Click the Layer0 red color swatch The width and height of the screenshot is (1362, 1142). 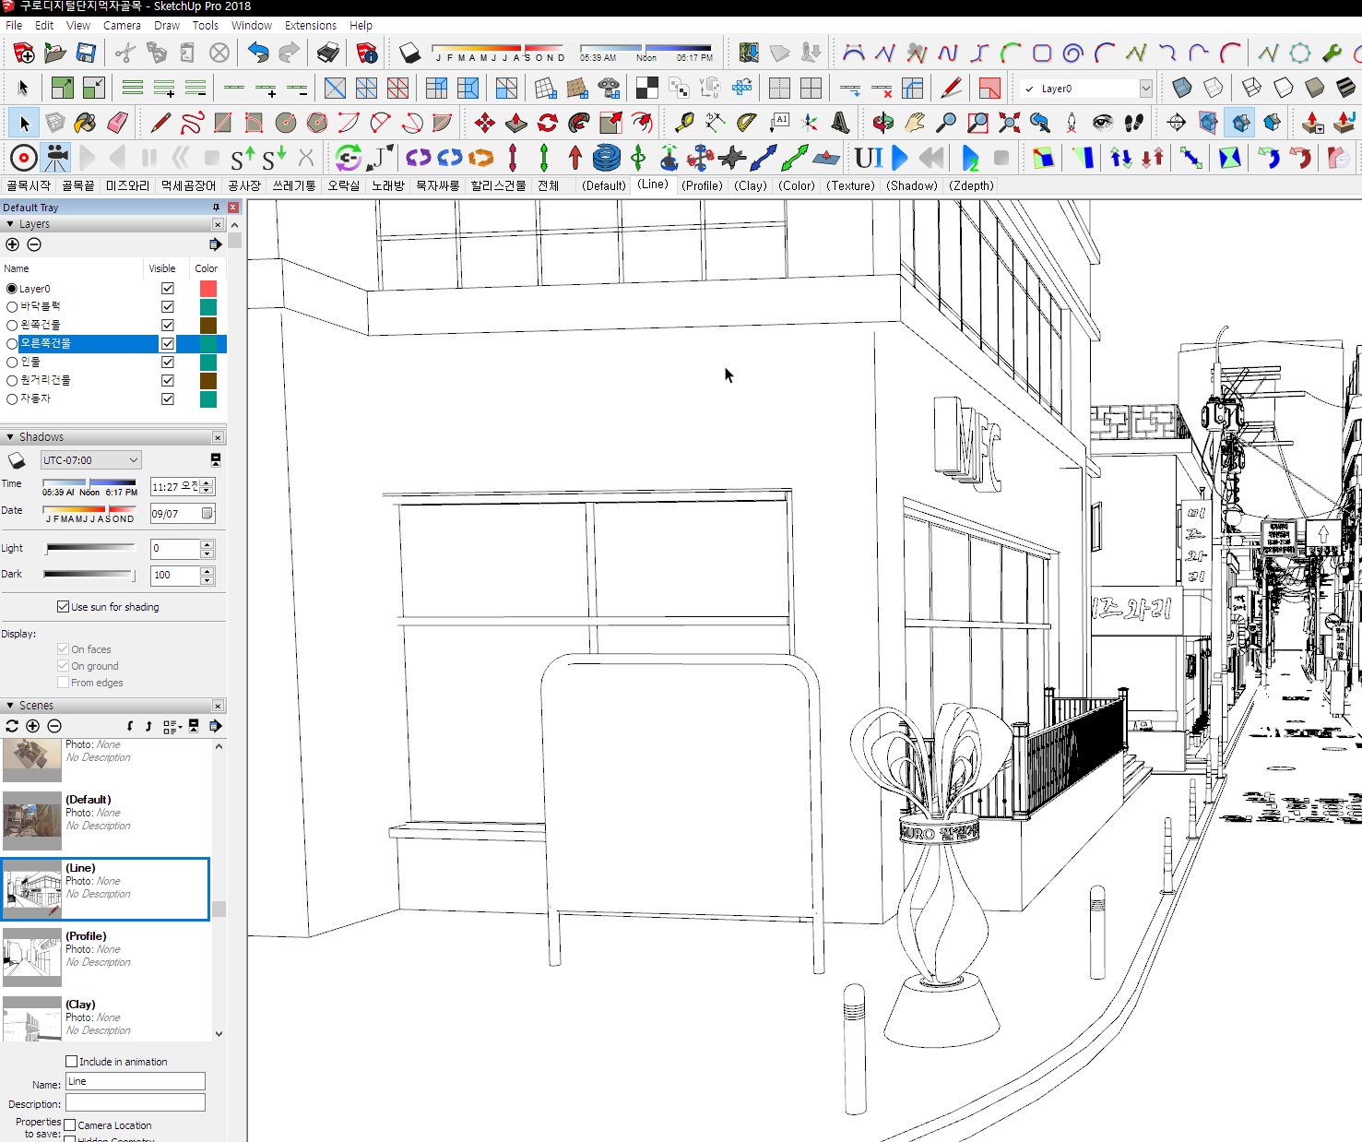click(208, 289)
